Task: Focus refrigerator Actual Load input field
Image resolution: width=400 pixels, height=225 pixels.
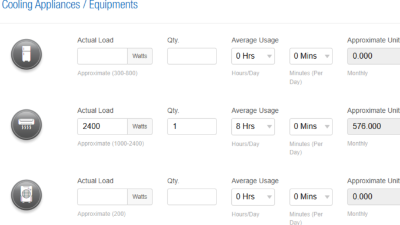Action: (x=102, y=56)
